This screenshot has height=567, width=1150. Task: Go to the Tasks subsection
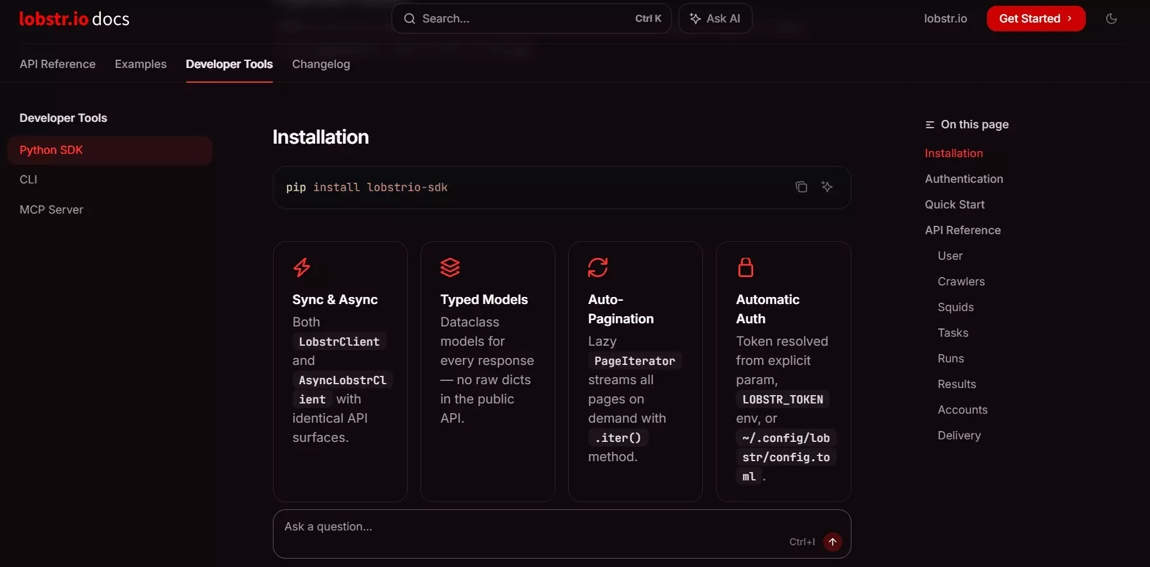(953, 333)
